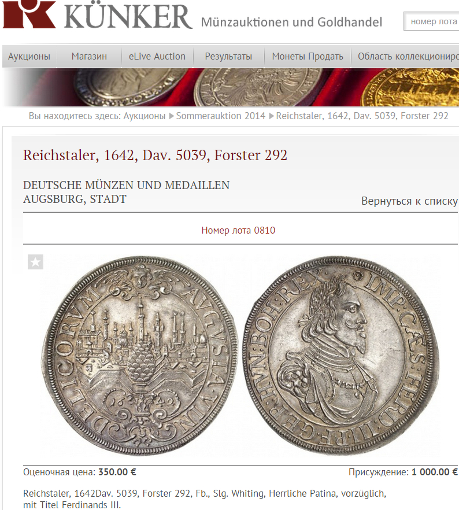Click the Künker red K logo
The width and height of the screenshot is (459, 510).
point(29,14)
